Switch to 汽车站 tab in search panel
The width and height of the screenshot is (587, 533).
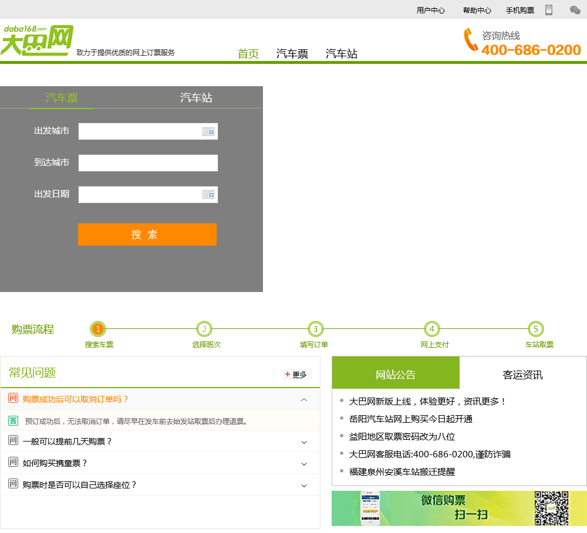[x=196, y=97]
